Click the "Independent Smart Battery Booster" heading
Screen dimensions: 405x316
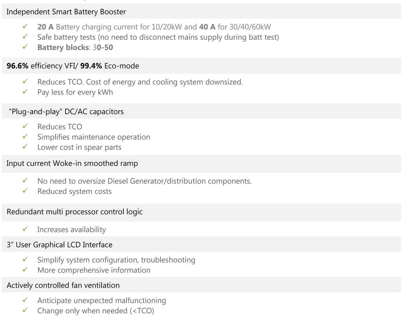coord(66,12)
